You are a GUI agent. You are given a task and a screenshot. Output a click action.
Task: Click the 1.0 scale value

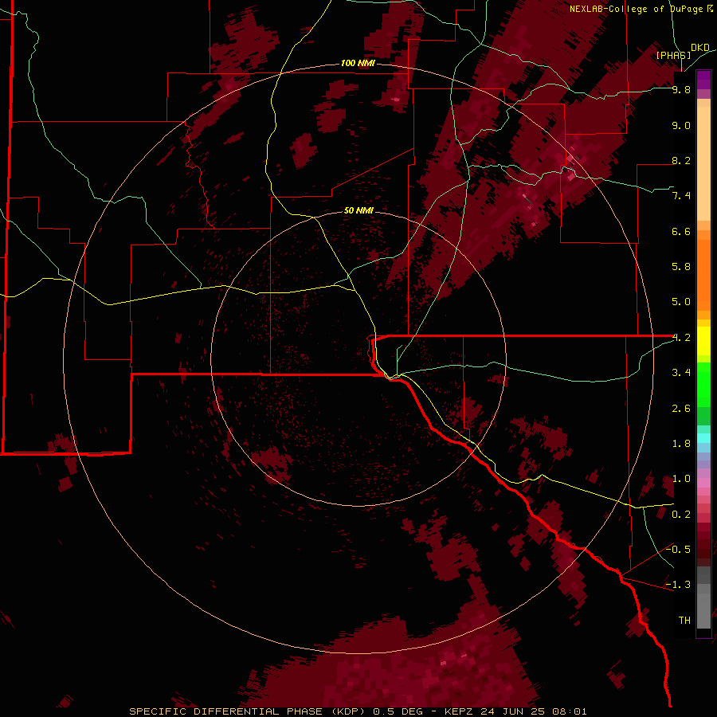coord(681,479)
